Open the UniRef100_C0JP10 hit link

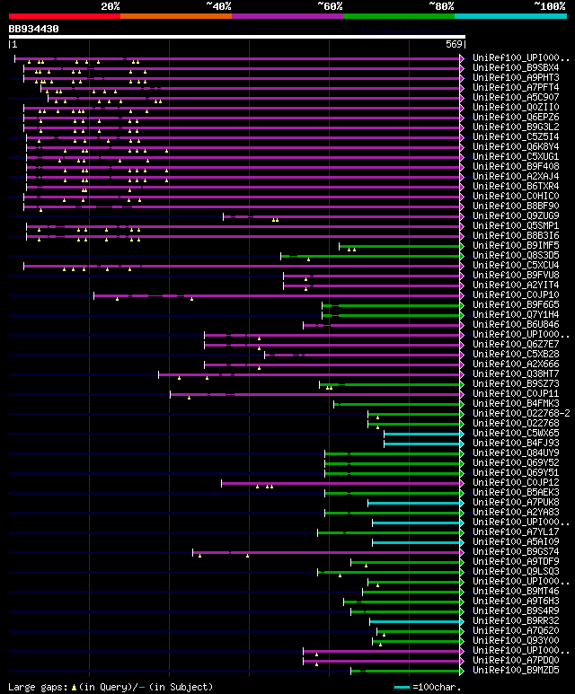(x=516, y=294)
